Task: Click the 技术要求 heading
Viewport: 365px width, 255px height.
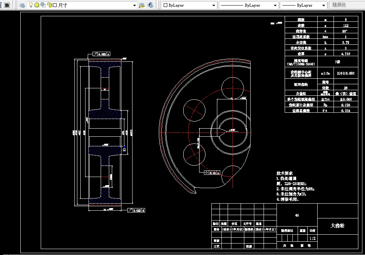Action: [x=284, y=173]
